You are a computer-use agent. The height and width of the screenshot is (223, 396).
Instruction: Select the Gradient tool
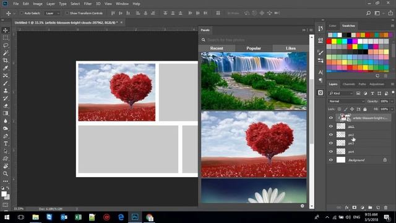(6, 113)
